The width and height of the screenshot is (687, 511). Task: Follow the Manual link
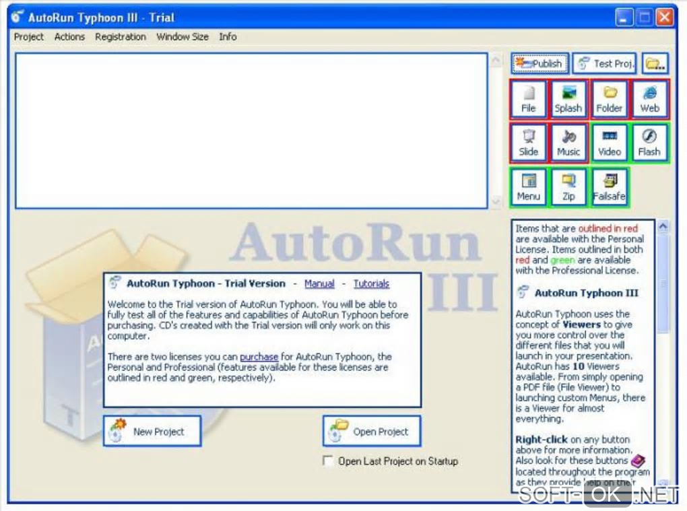[319, 283]
